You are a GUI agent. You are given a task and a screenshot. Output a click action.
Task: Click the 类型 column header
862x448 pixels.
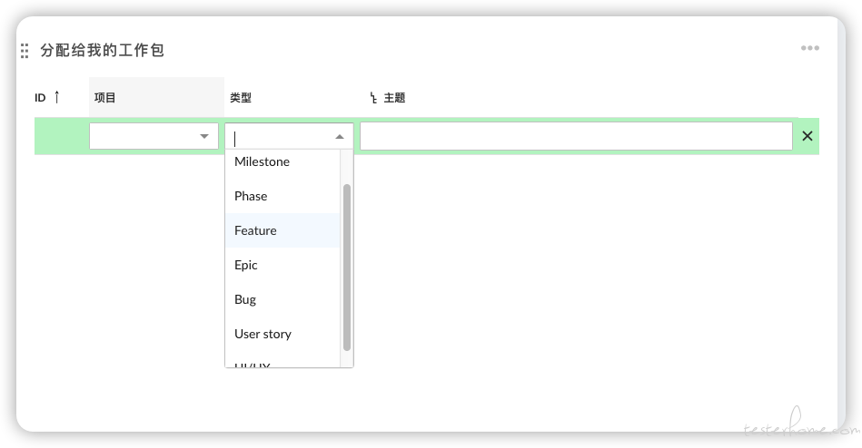(240, 98)
